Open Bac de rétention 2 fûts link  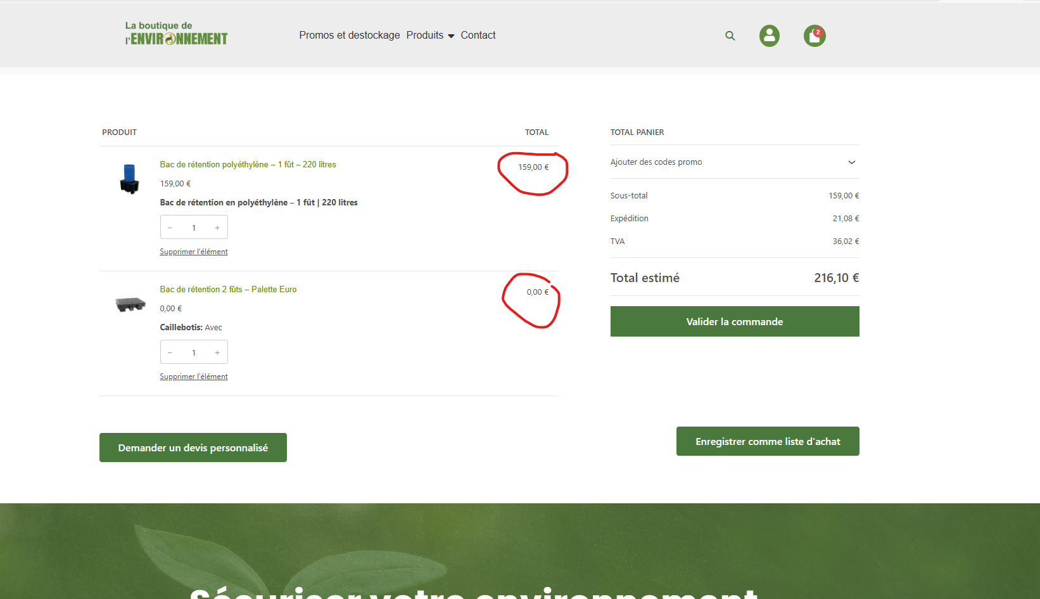click(228, 289)
